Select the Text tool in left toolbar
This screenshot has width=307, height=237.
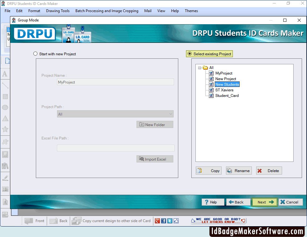[x=5, y=74]
